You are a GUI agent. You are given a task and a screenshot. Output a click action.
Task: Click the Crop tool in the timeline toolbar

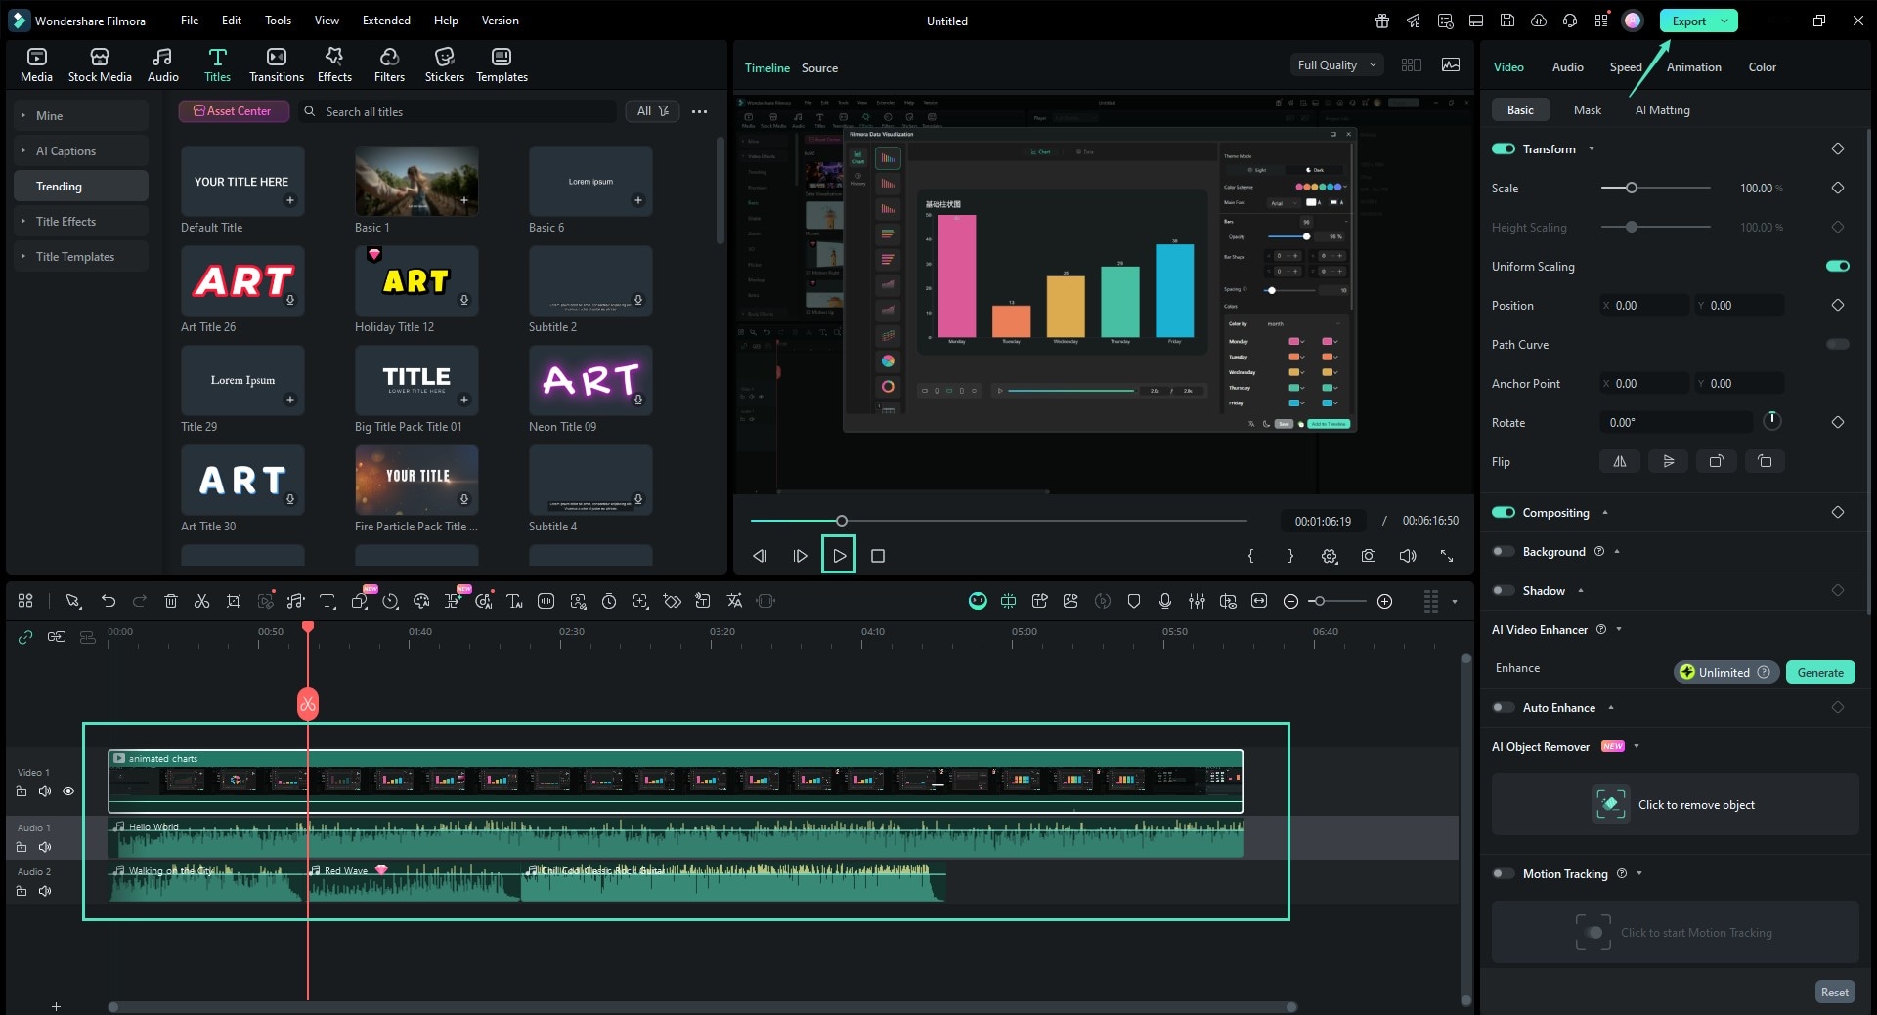pos(234,600)
